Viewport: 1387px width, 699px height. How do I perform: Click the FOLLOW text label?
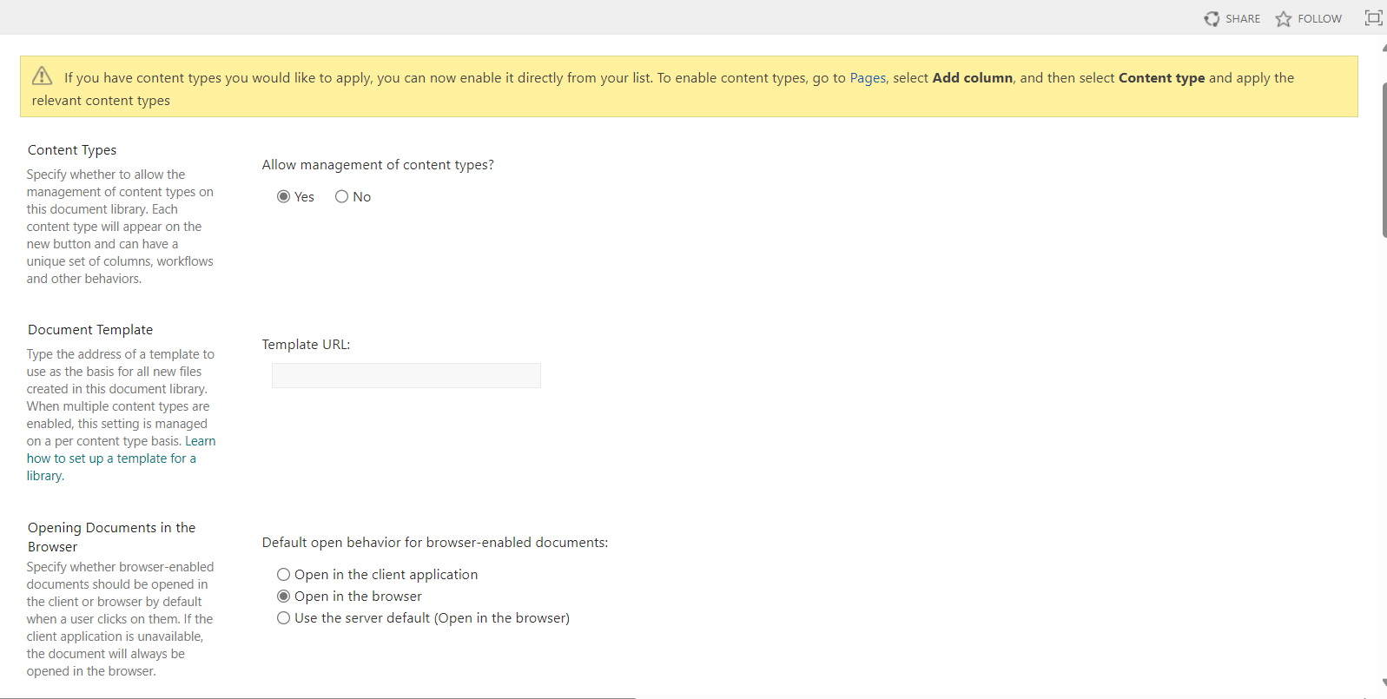[1318, 18]
